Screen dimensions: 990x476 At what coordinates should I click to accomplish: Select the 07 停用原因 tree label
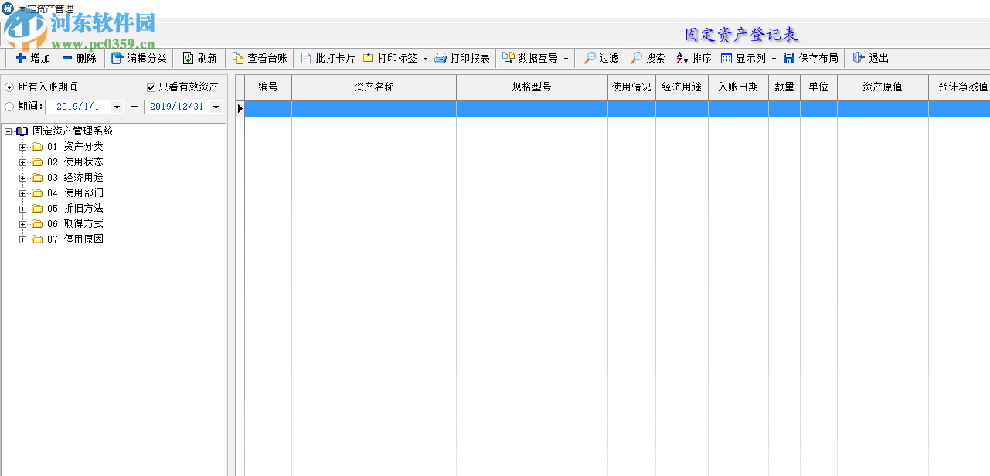tap(75, 240)
